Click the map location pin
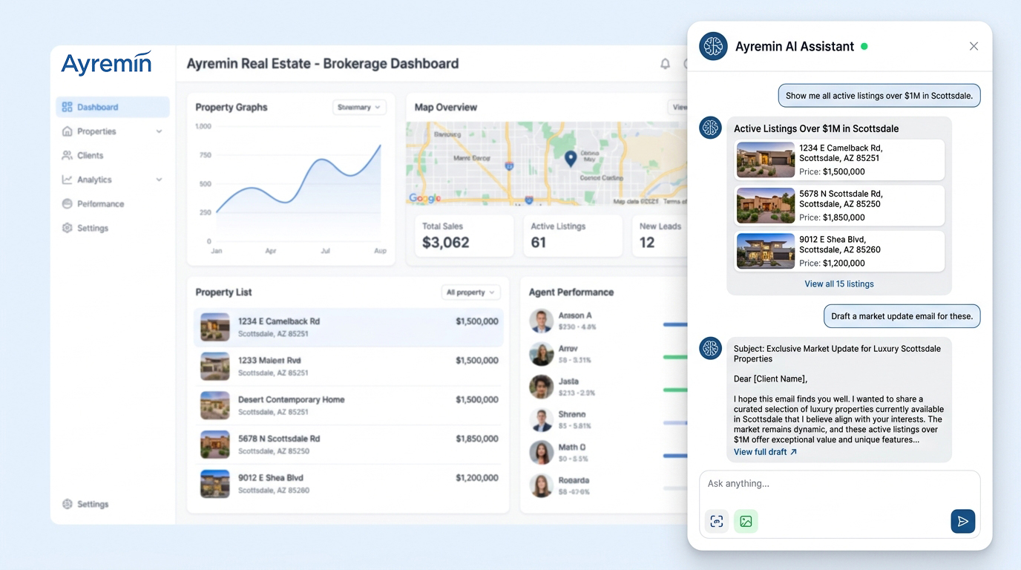Viewport: 1021px width, 570px height. coord(571,158)
